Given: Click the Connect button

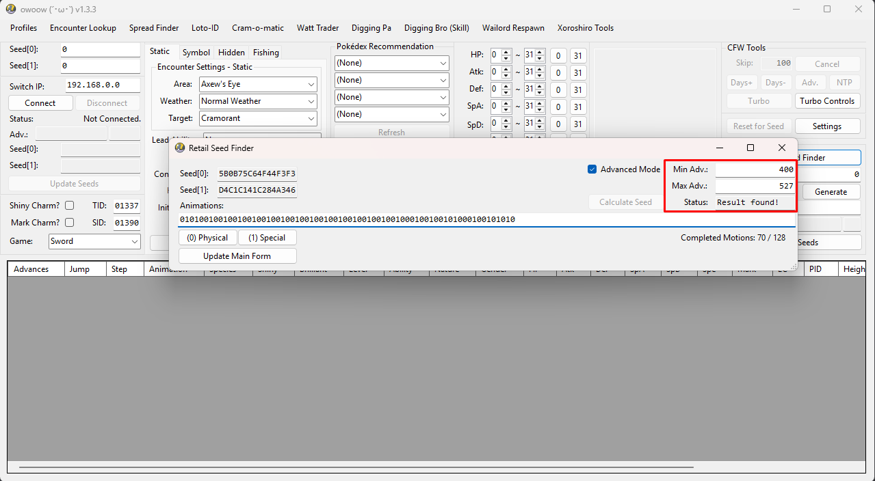Looking at the screenshot, I should tap(40, 102).
